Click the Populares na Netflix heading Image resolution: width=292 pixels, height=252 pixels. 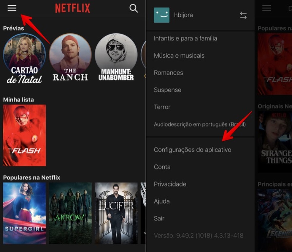tap(31, 178)
